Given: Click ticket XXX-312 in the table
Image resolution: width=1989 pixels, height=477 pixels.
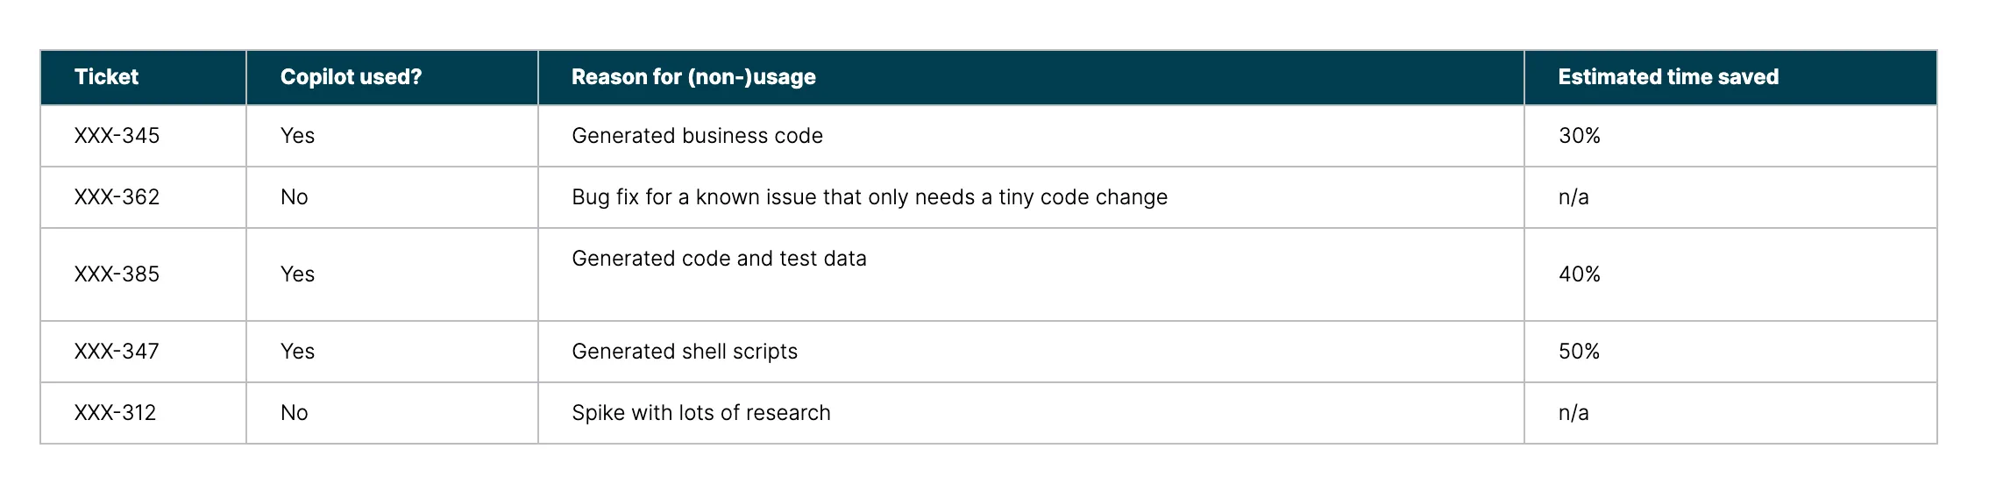Looking at the screenshot, I should click(x=115, y=413).
